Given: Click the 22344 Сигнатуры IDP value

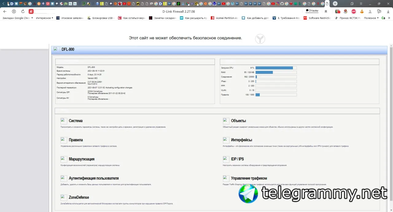Looking at the screenshot, I should tap(95, 91).
